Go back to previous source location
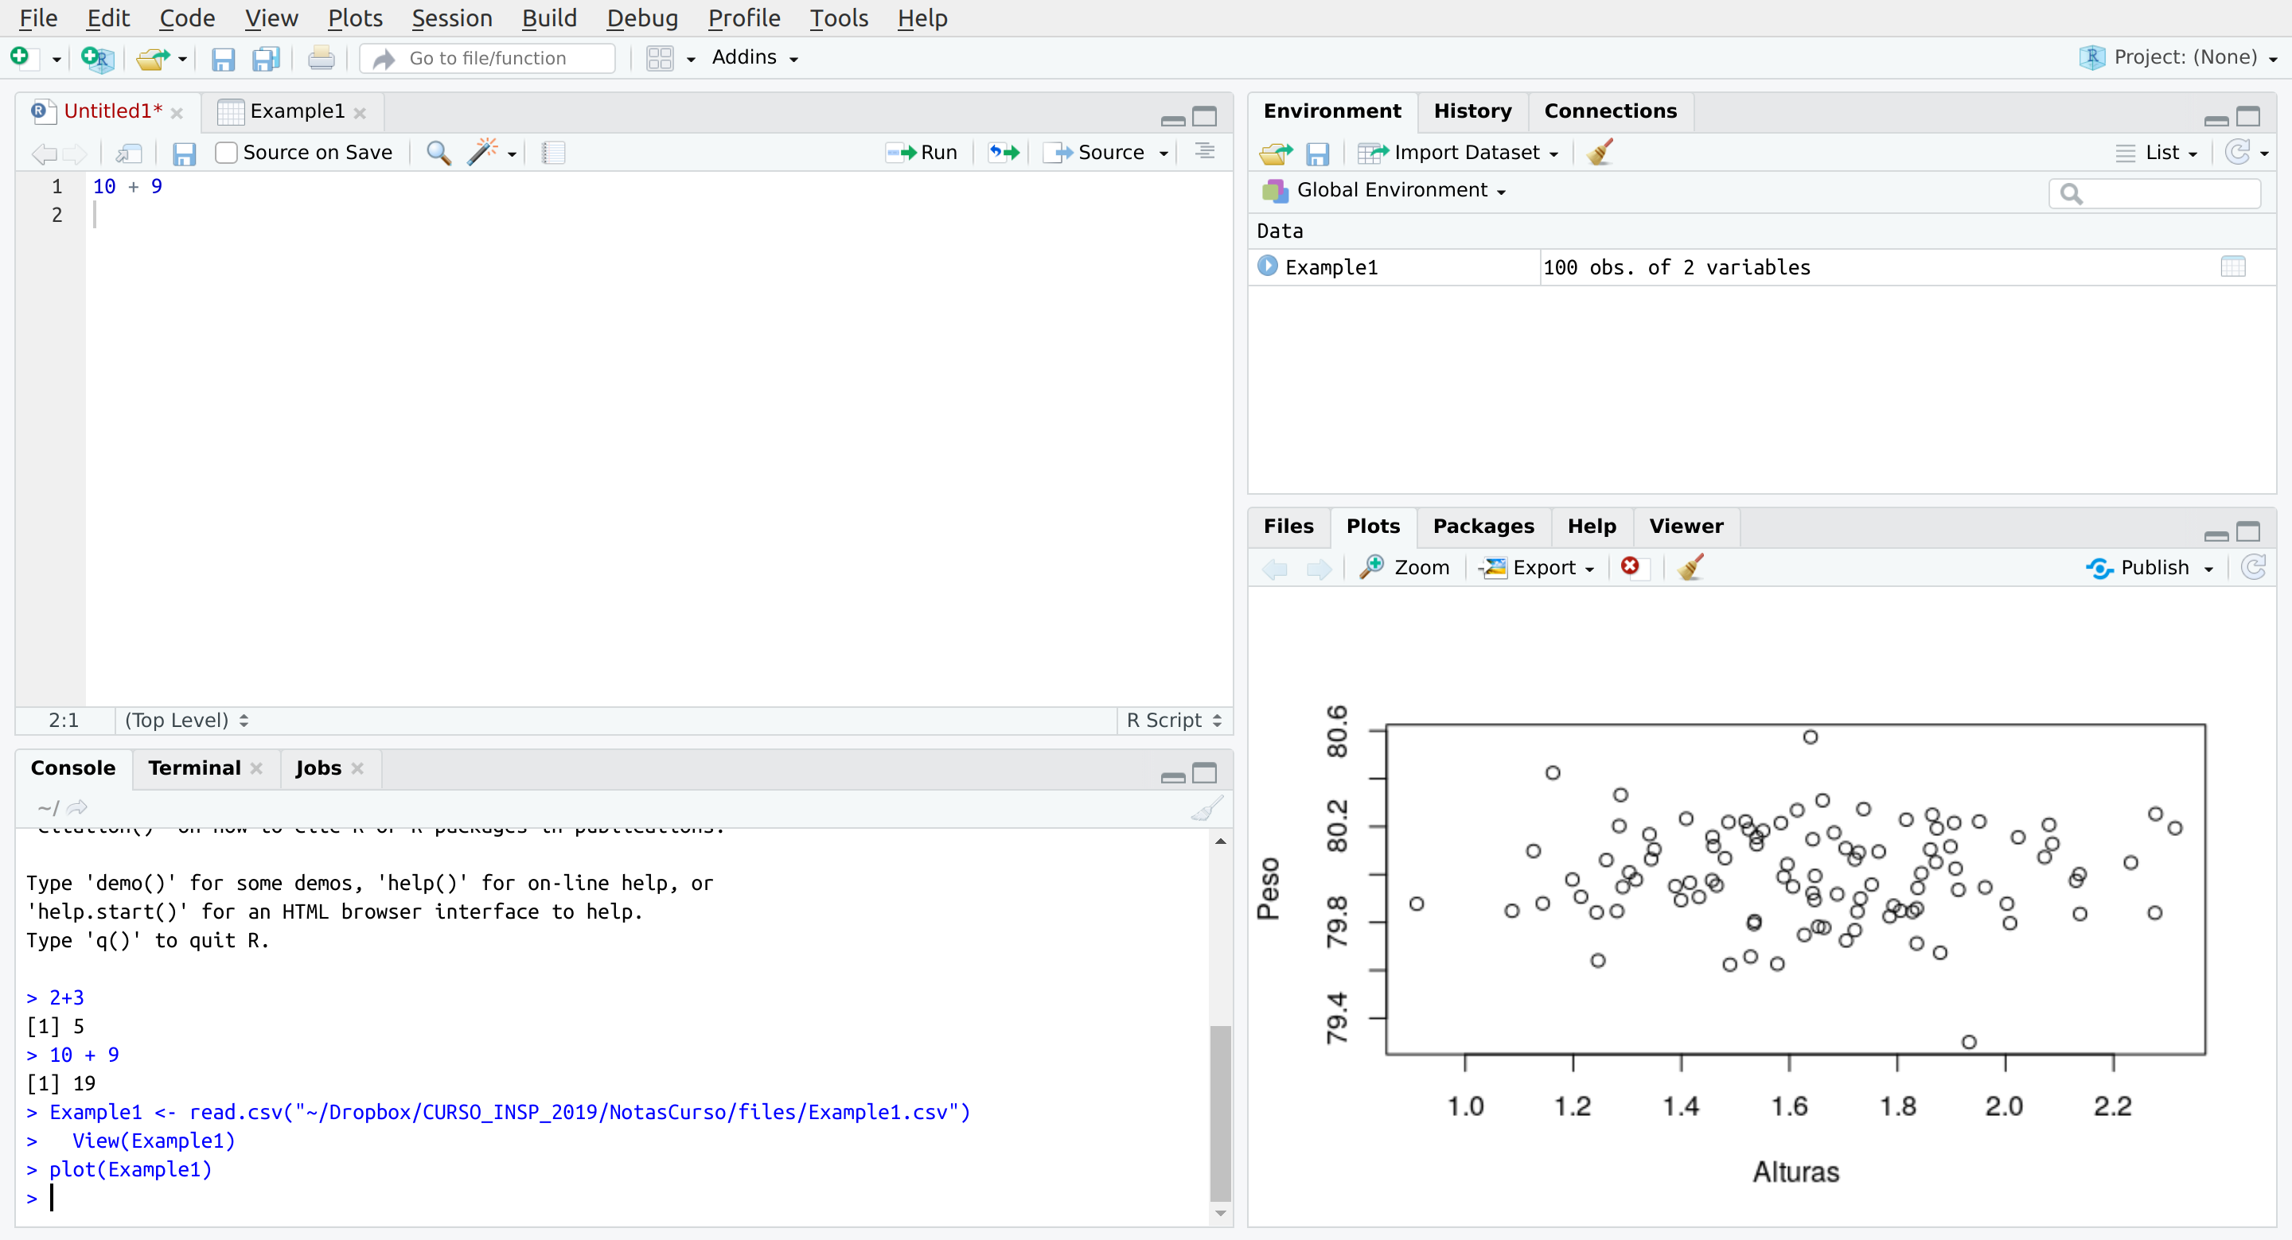The height and width of the screenshot is (1240, 2292). point(43,154)
